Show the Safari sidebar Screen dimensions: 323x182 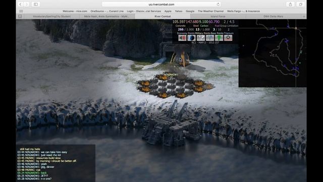click(x=36, y=4)
